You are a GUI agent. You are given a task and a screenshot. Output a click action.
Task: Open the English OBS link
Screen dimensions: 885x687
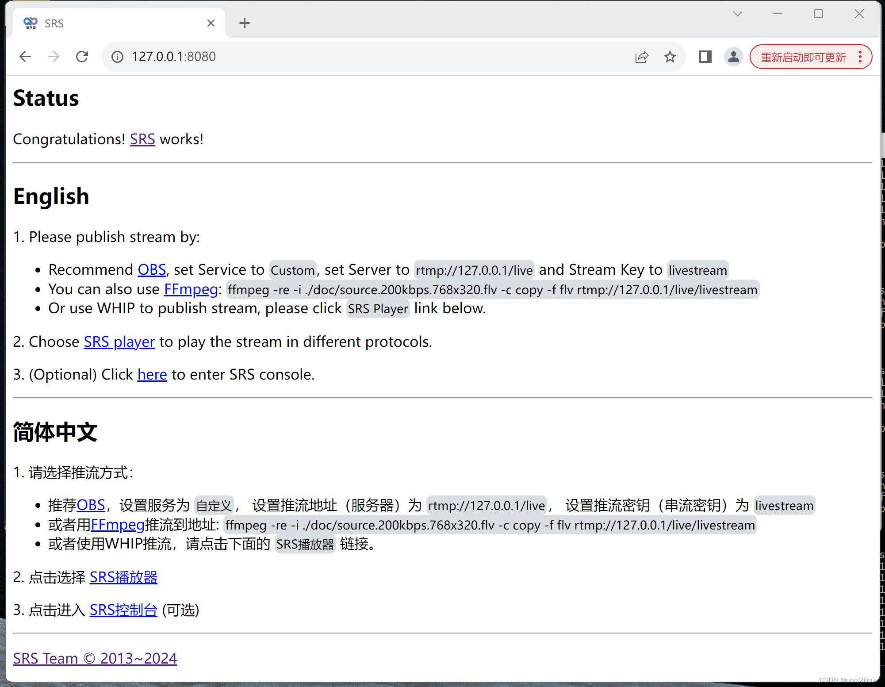(x=152, y=270)
